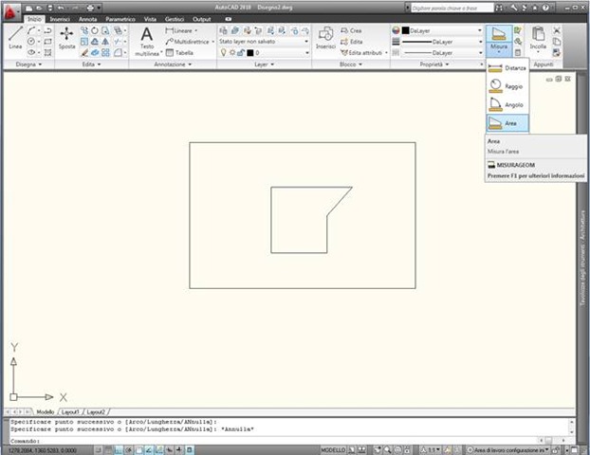Screen dimensions: 590x455
Task: Click the keyword search input field
Action: [452, 8]
